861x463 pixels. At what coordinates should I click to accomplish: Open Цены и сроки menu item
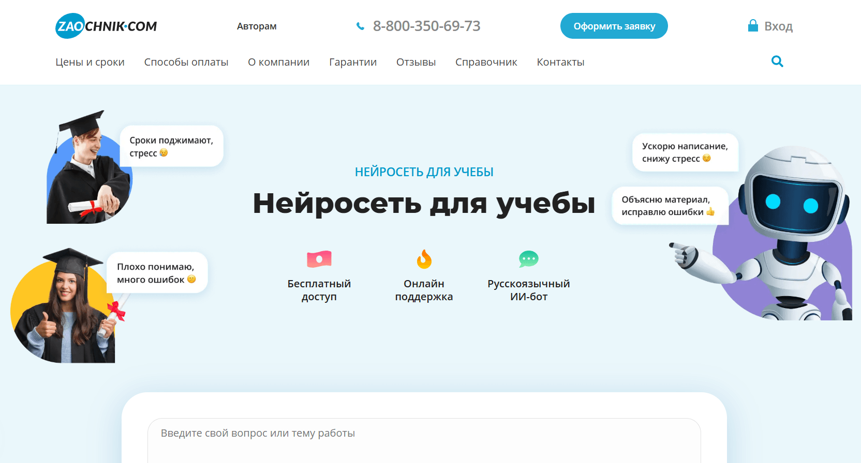[x=90, y=62]
